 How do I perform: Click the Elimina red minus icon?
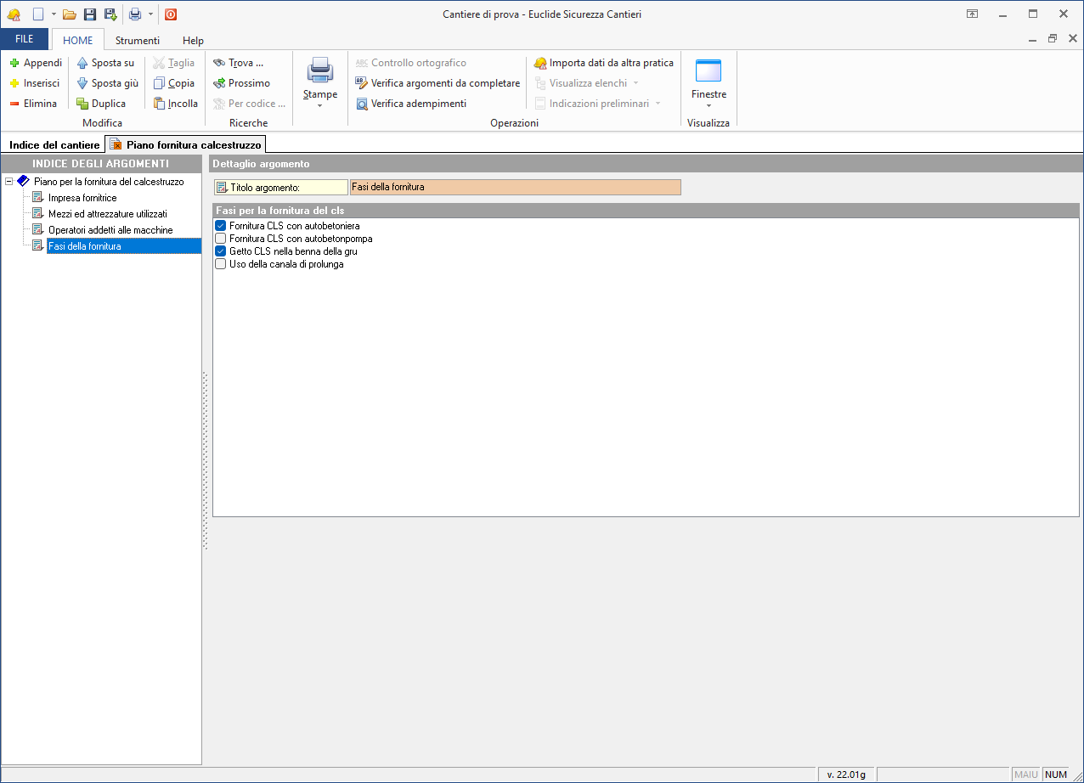tap(14, 104)
